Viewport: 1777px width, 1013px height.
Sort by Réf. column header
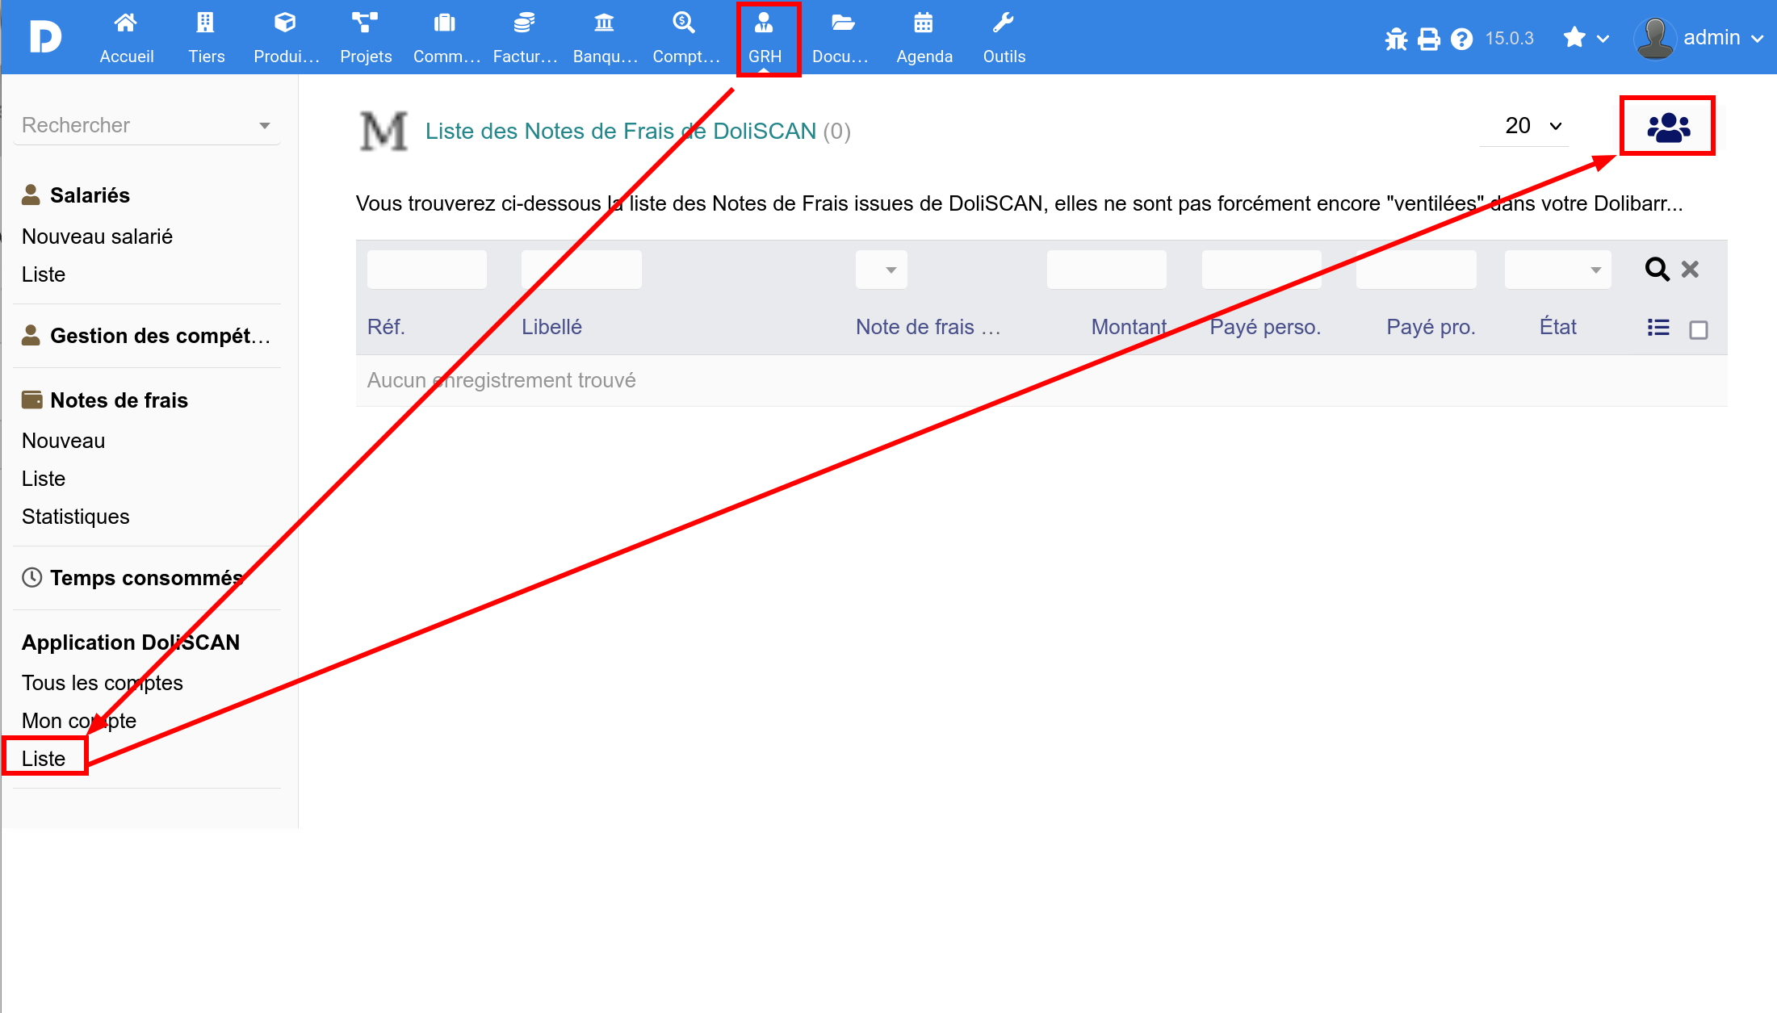pyautogui.click(x=386, y=327)
